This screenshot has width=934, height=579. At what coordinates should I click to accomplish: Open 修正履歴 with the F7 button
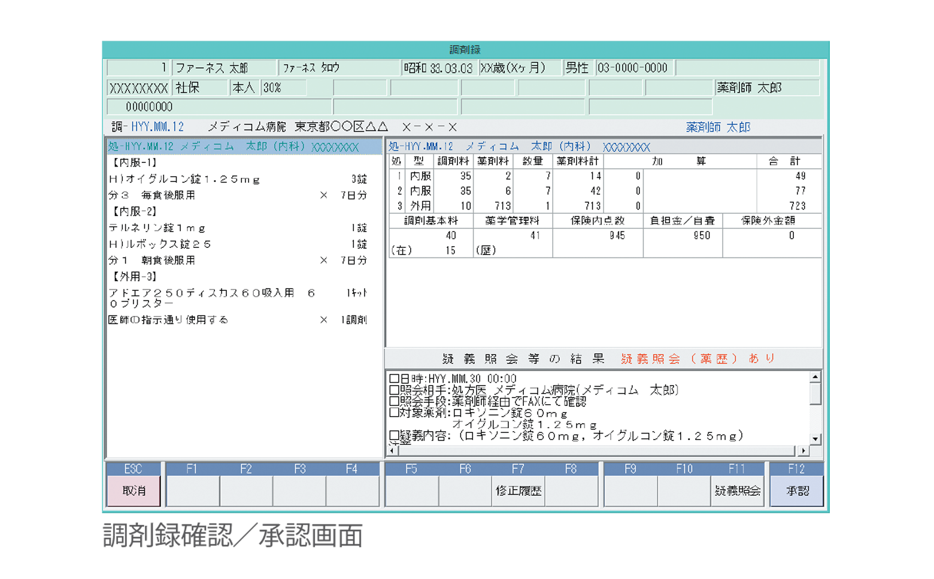coord(518,490)
